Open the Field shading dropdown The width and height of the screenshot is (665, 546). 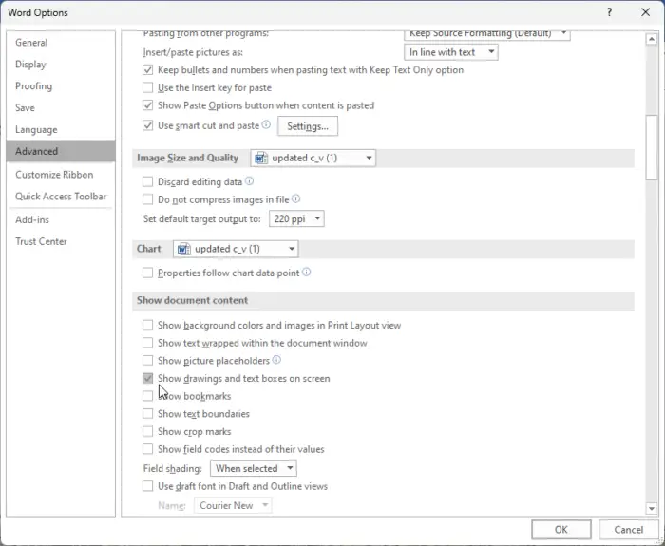pyautogui.click(x=254, y=468)
